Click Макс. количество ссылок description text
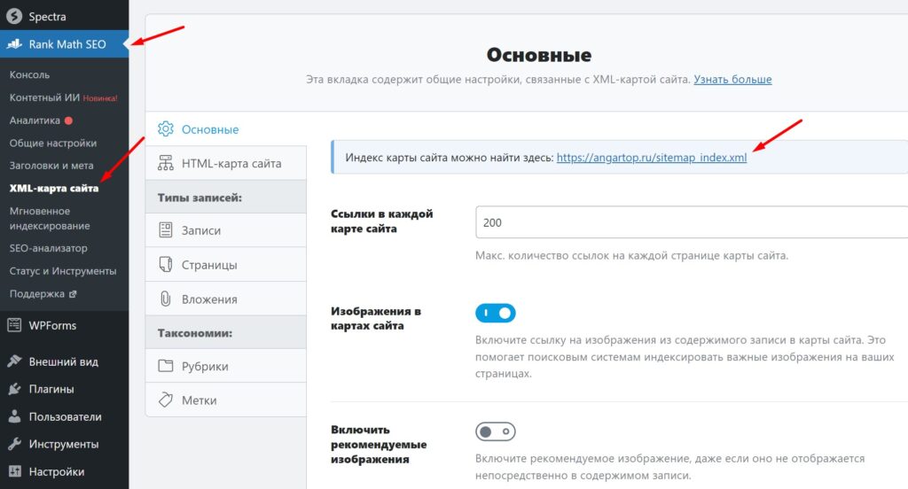908x489 pixels. pyautogui.click(x=631, y=255)
